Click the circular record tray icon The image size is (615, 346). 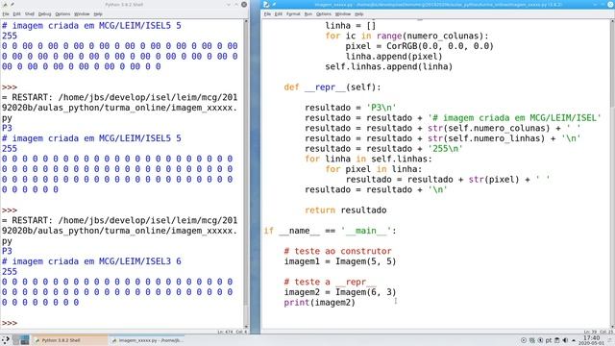(x=524, y=340)
